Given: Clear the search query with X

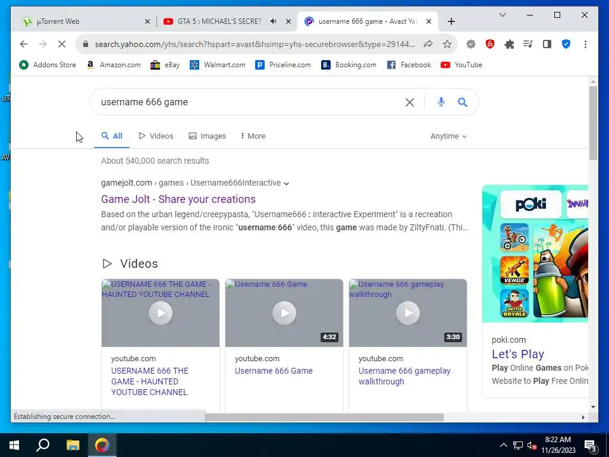Looking at the screenshot, I should (x=409, y=102).
